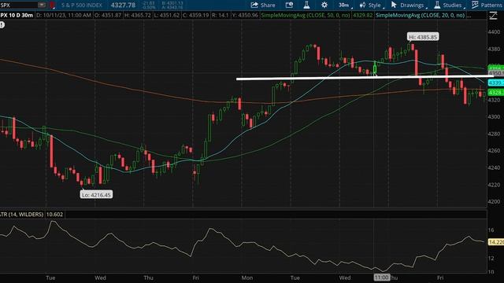Click the Share button
The height and width of the screenshot is (283, 504).
[x=263, y=5]
